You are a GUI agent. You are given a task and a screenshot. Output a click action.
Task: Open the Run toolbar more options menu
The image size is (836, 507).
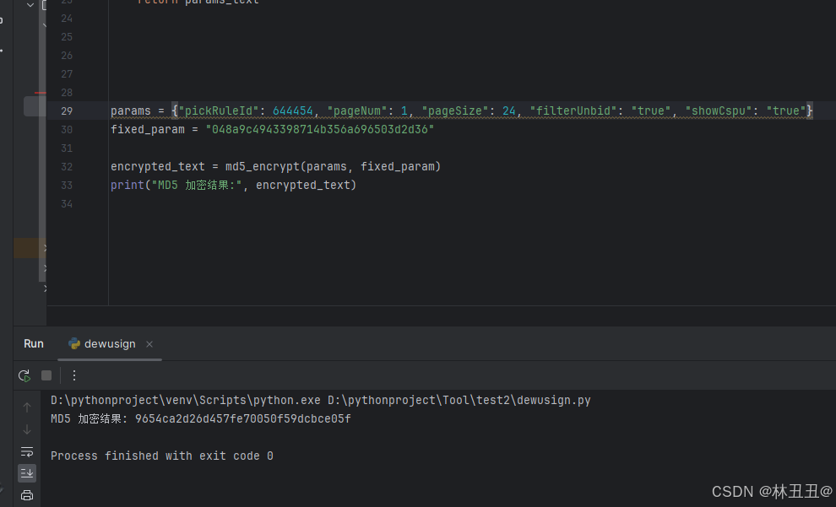74,376
